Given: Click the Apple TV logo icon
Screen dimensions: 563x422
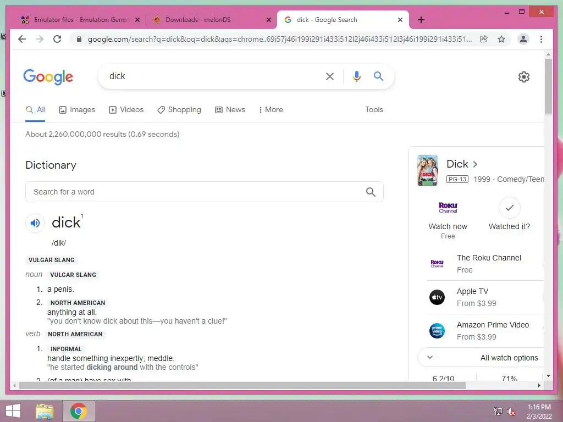Looking at the screenshot, I should [437, 297].
